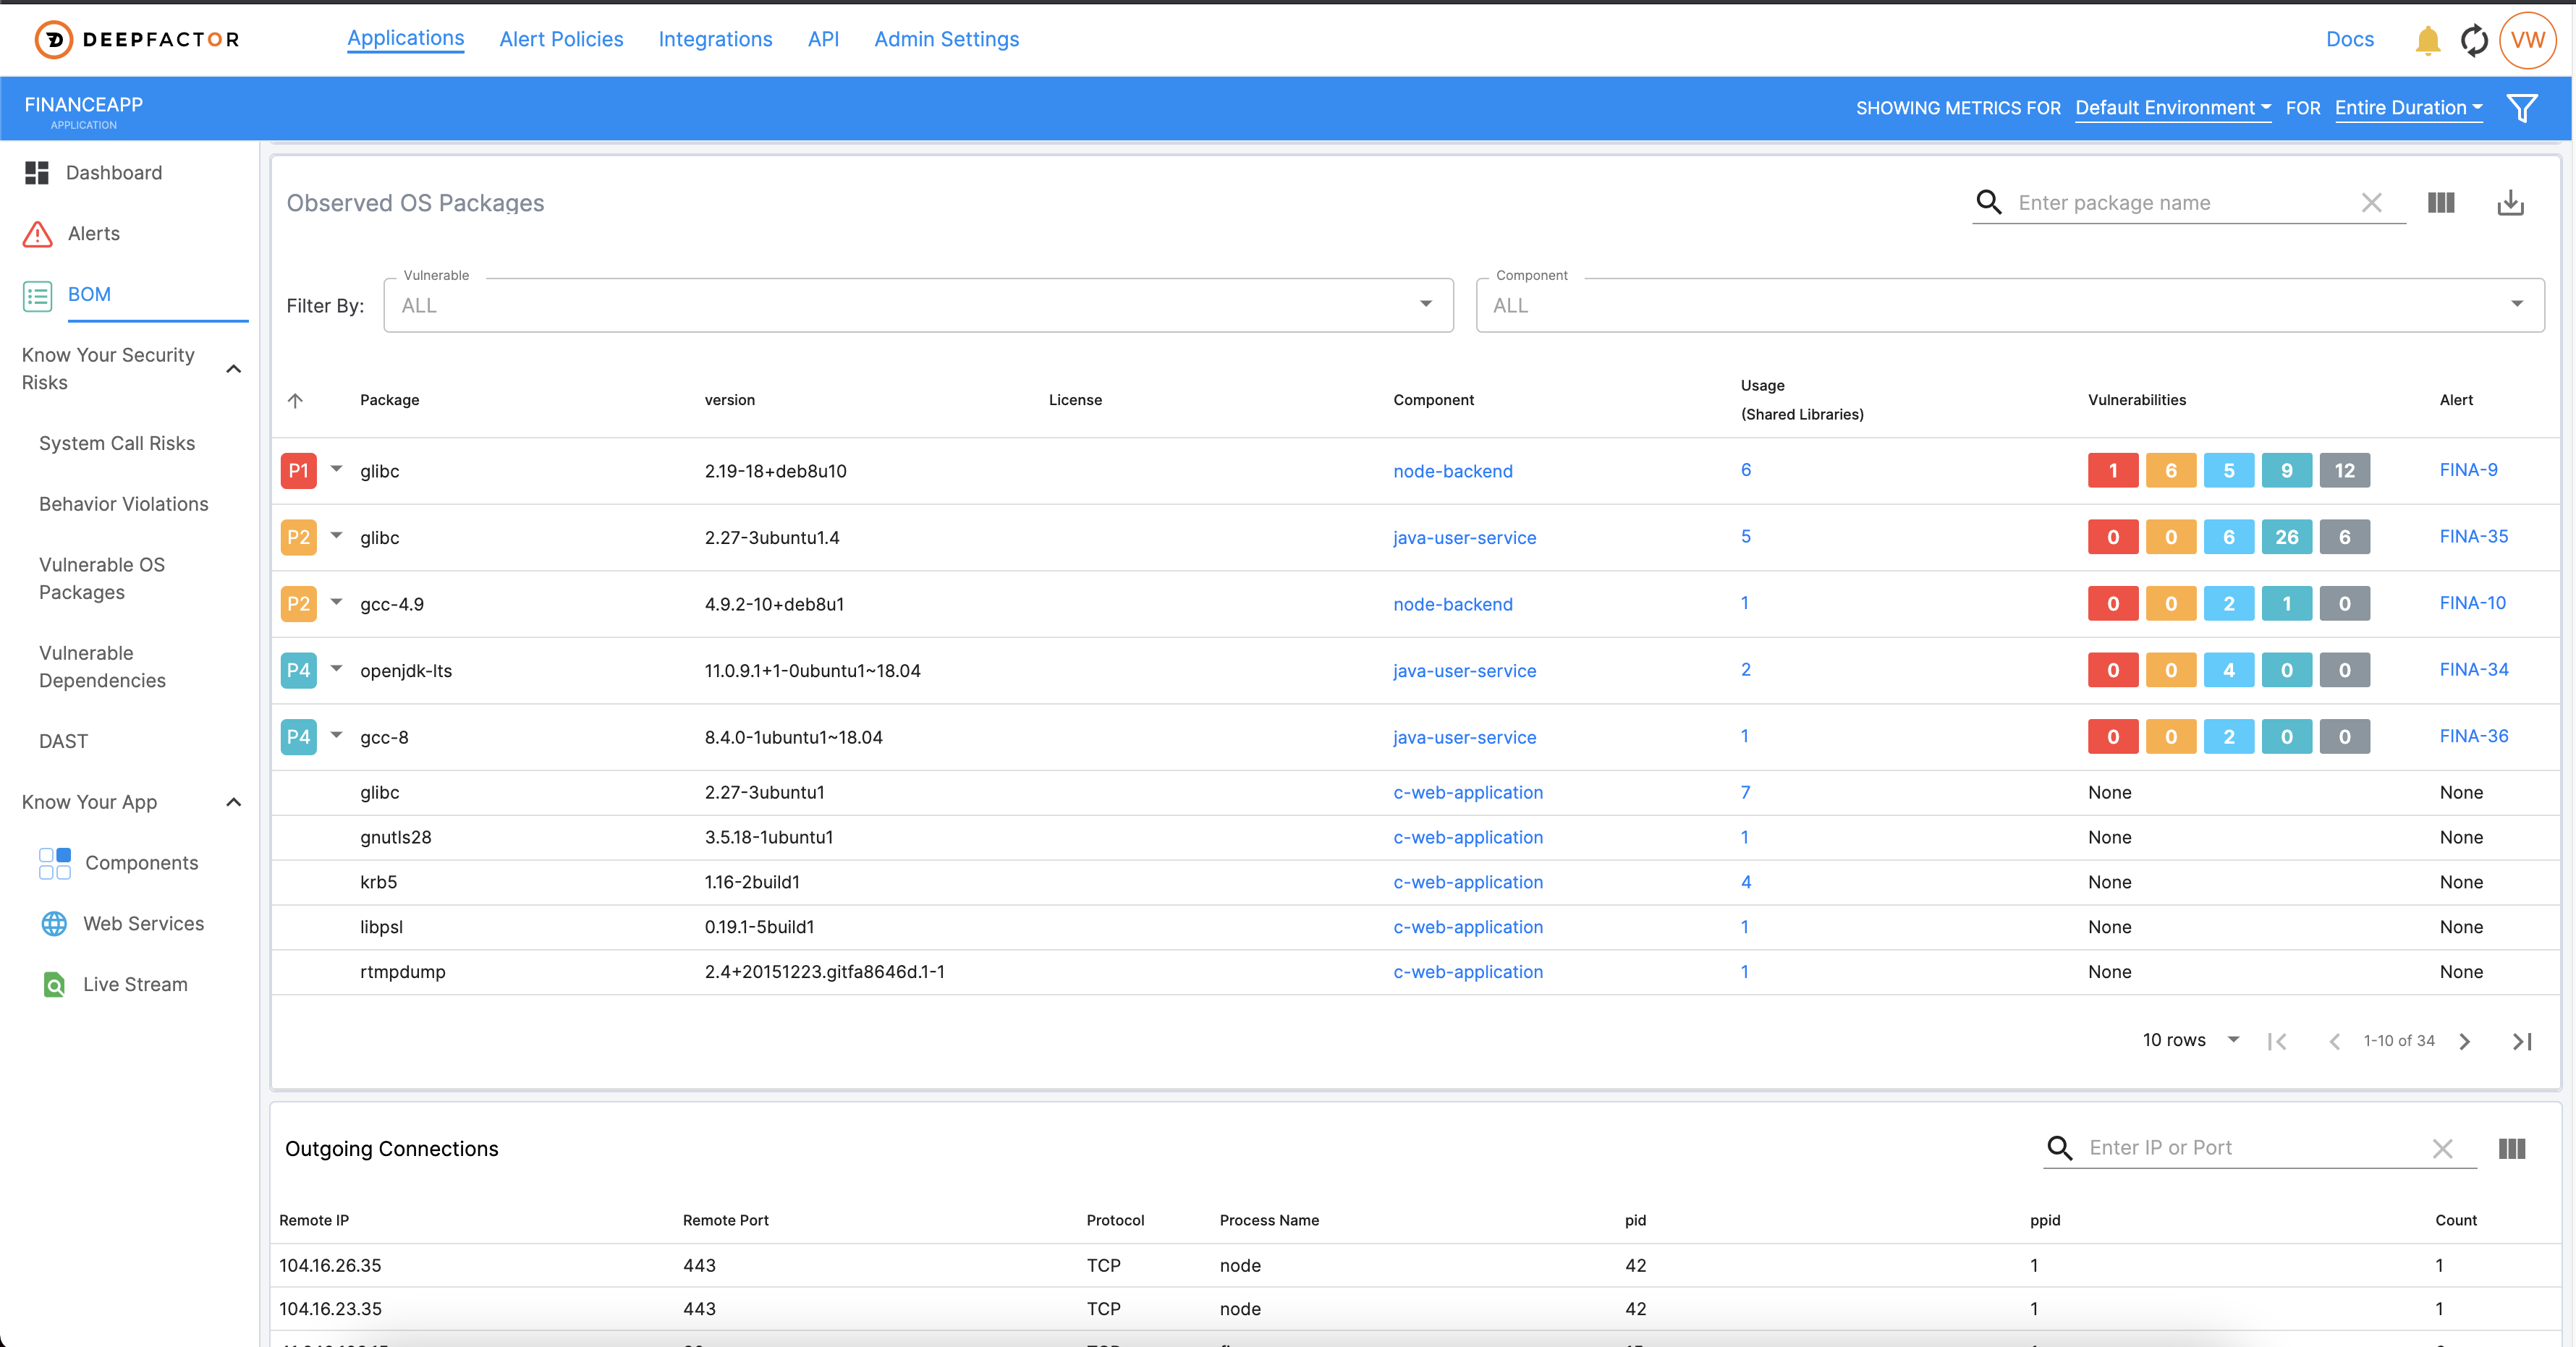Open the Applications tab

[x=405, y=38]
